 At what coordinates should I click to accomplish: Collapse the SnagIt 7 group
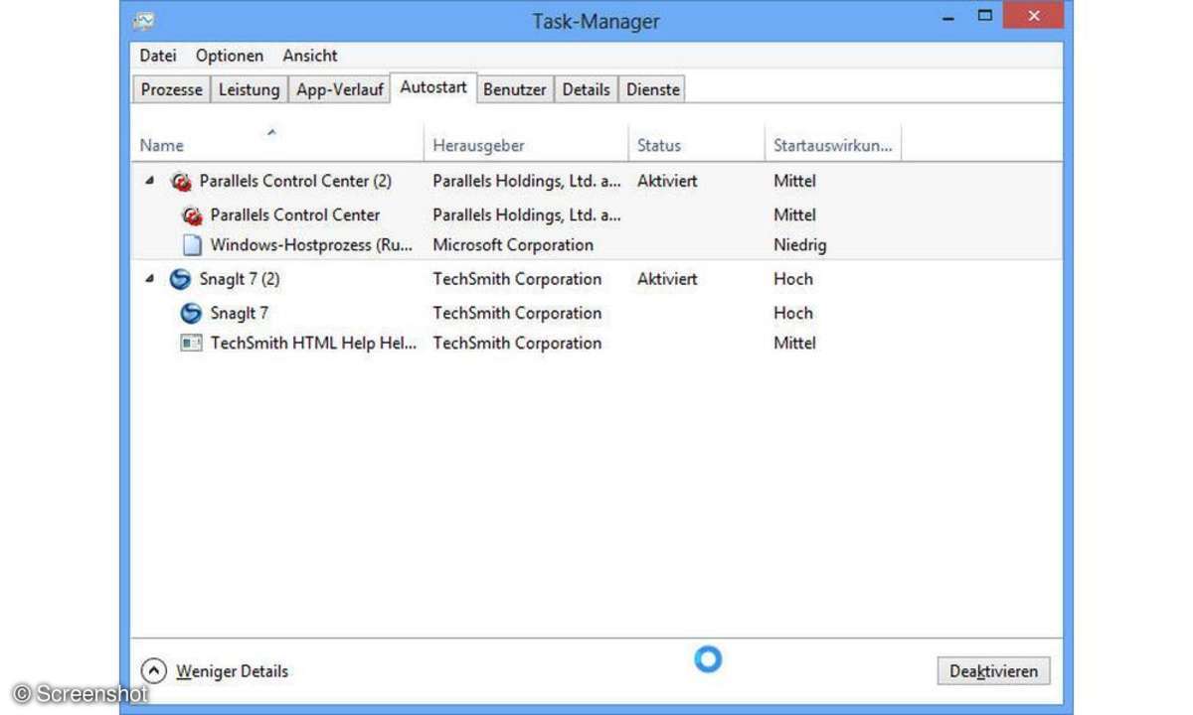point(149,279)
